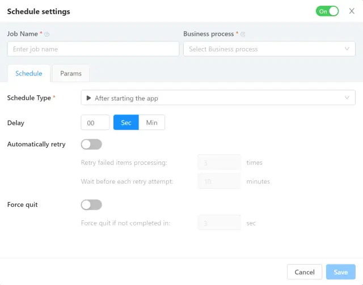
Task: Click the Business process dropdown chevron
Action: [x=347, y=49]
